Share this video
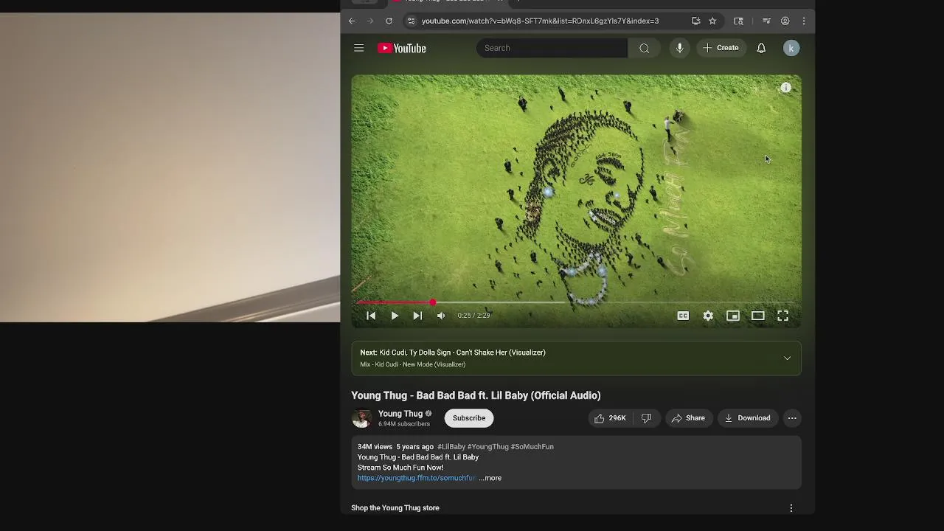 (689, 418)
